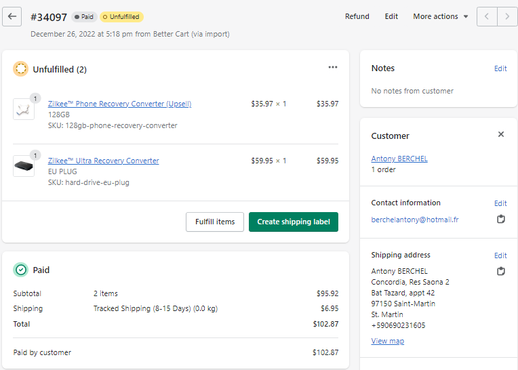
Task: Edit the Notes section
Action: click(500, 68)
